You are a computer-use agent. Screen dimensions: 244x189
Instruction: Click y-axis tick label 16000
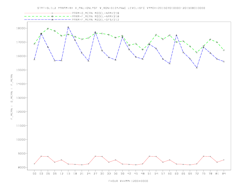(x=21, y=56)
